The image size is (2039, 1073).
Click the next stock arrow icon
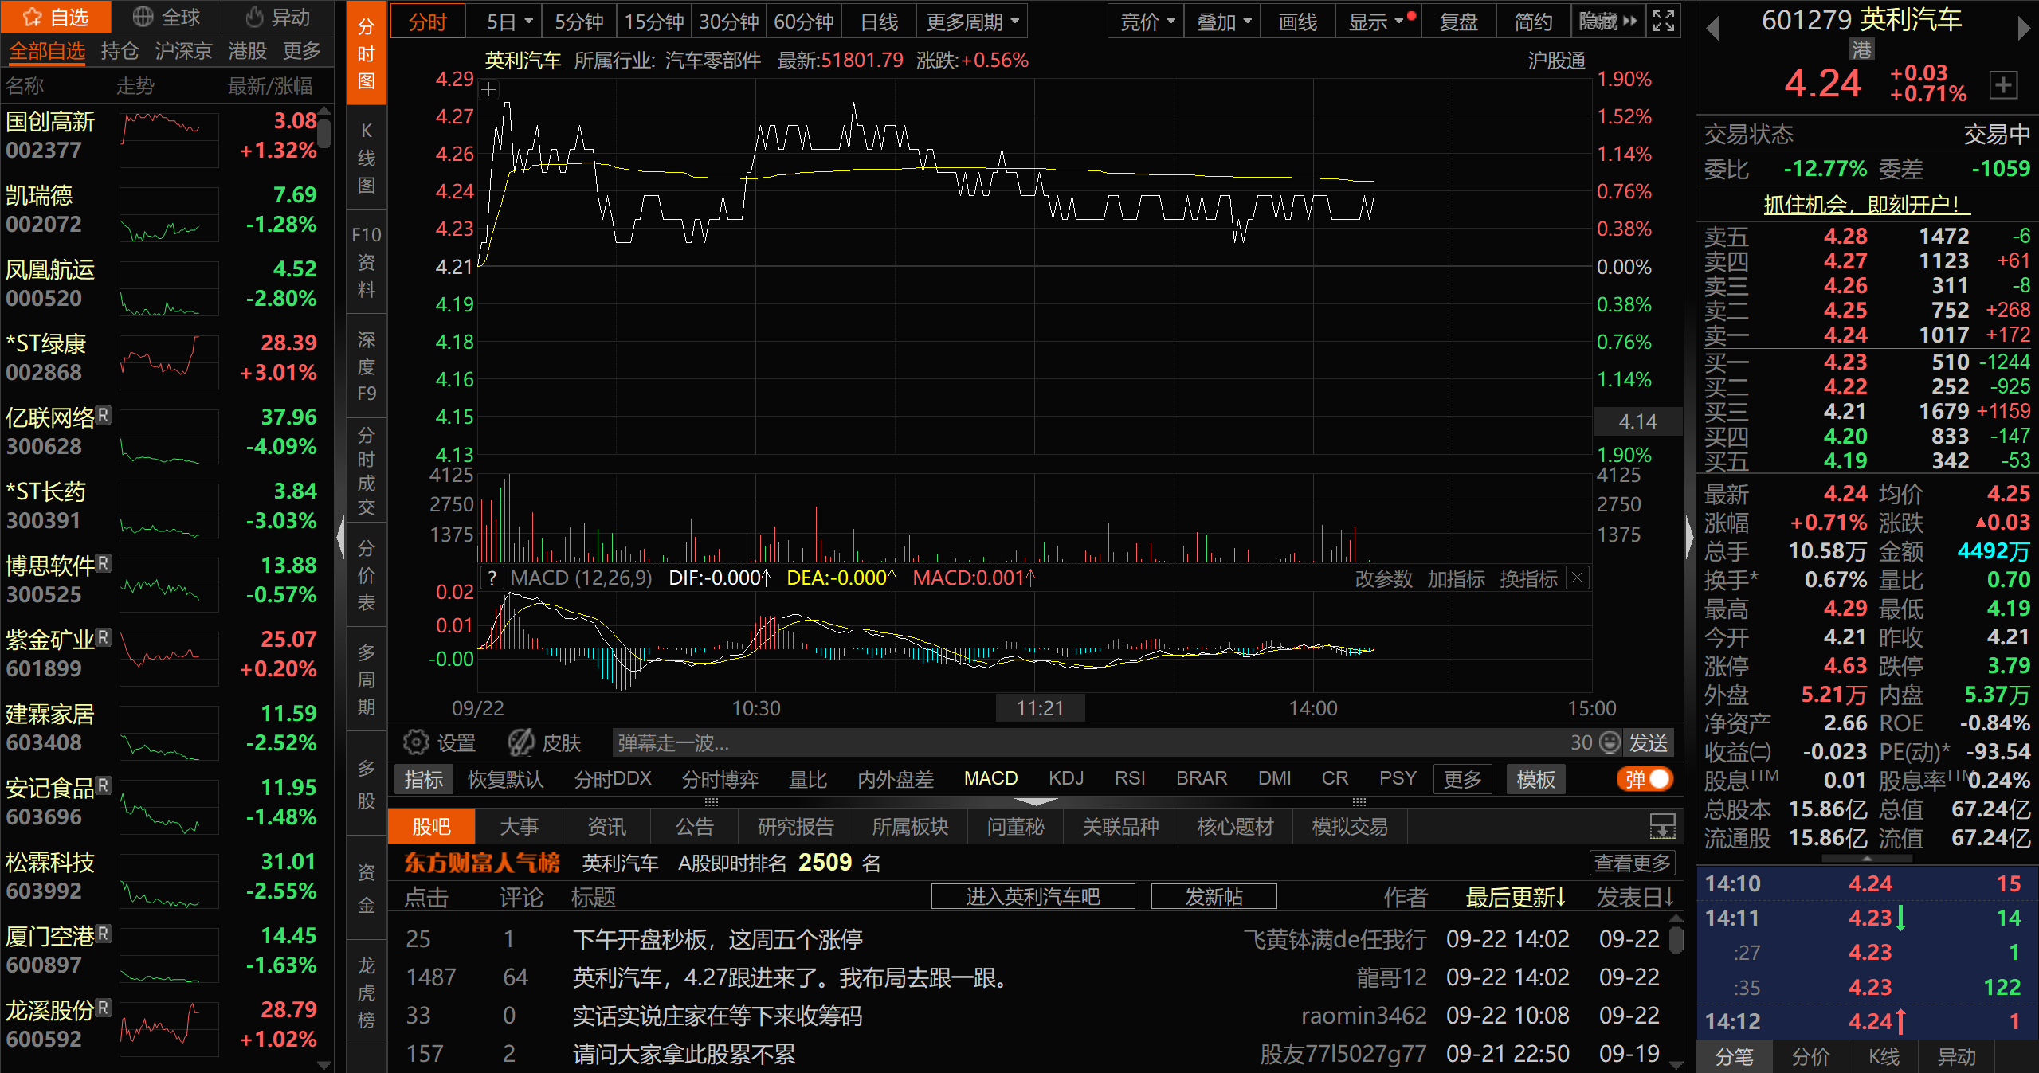[2024, 29]
